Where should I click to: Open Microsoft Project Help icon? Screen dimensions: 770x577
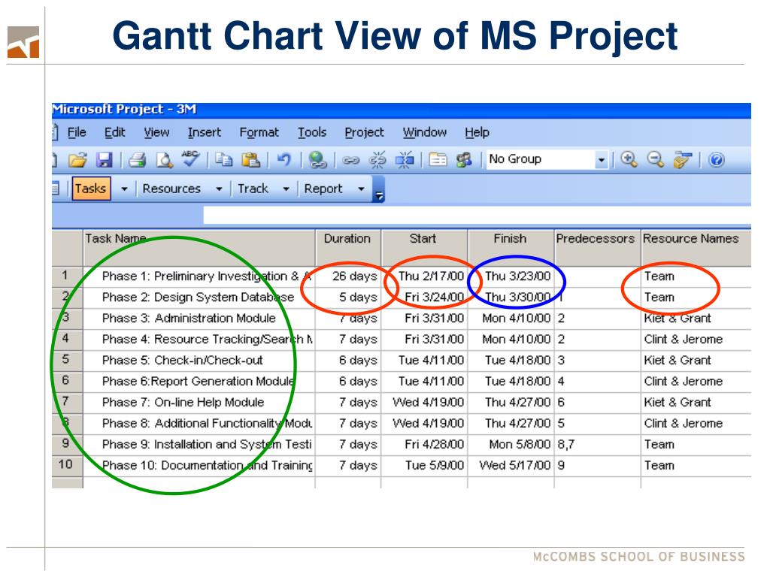pos(717,160)
